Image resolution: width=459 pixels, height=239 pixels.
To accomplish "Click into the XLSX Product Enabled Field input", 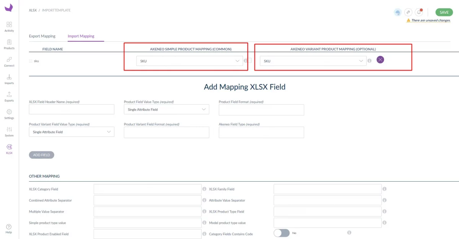I will [x=148, y=234].
